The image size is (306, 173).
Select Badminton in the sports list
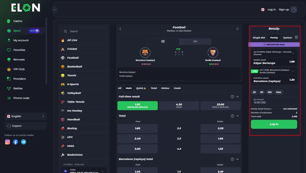coord(84,155)
